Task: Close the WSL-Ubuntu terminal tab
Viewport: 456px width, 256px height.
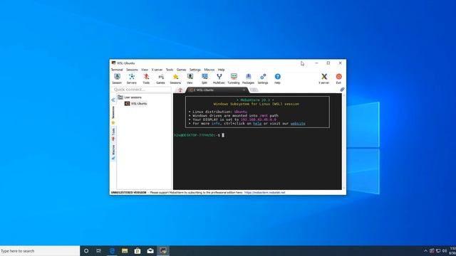Action: click(x=244, y=90)
